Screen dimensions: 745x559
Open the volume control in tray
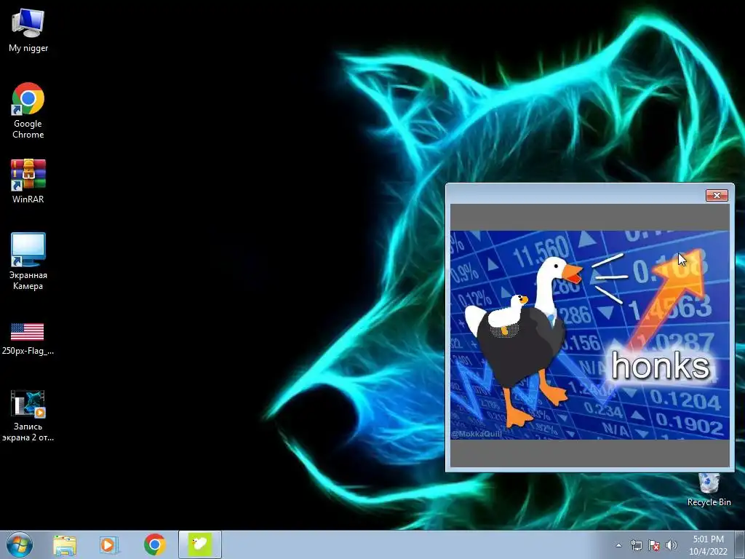(x=671, y=546)
